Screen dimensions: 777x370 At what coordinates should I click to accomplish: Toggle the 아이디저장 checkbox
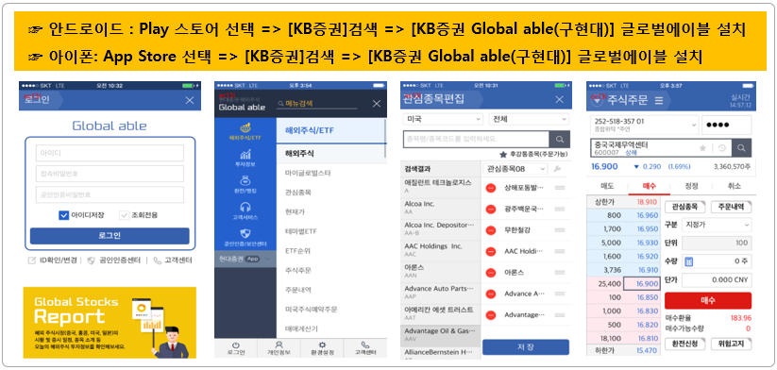pyautogui.click(x=63, y=215)
